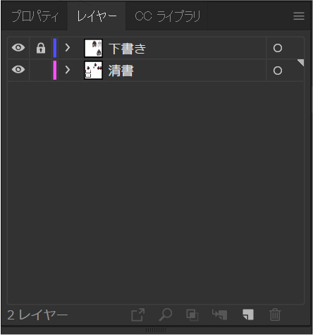Click Make/Release Clipping Mask icon

coord(192,315)
